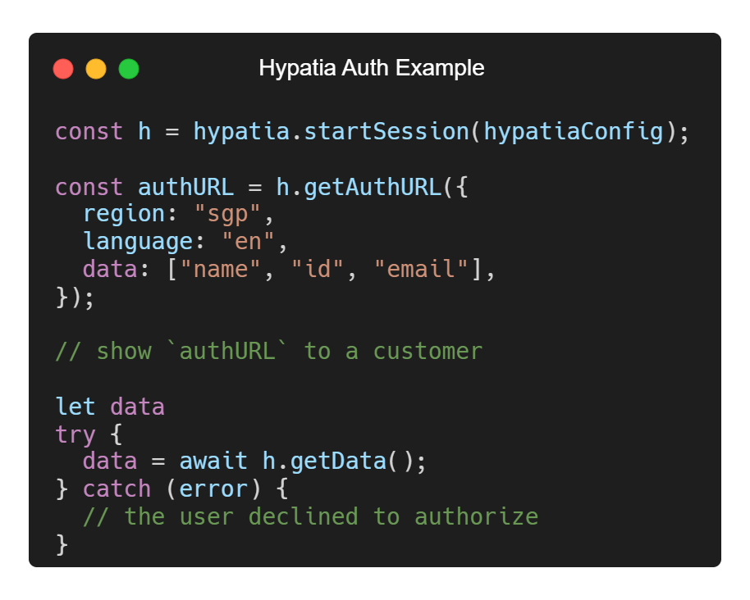Click the comment about showing authURL to a customer
The width and height of the screenshot is (750, 600).
pyautogui.click(x=268, y=352)
